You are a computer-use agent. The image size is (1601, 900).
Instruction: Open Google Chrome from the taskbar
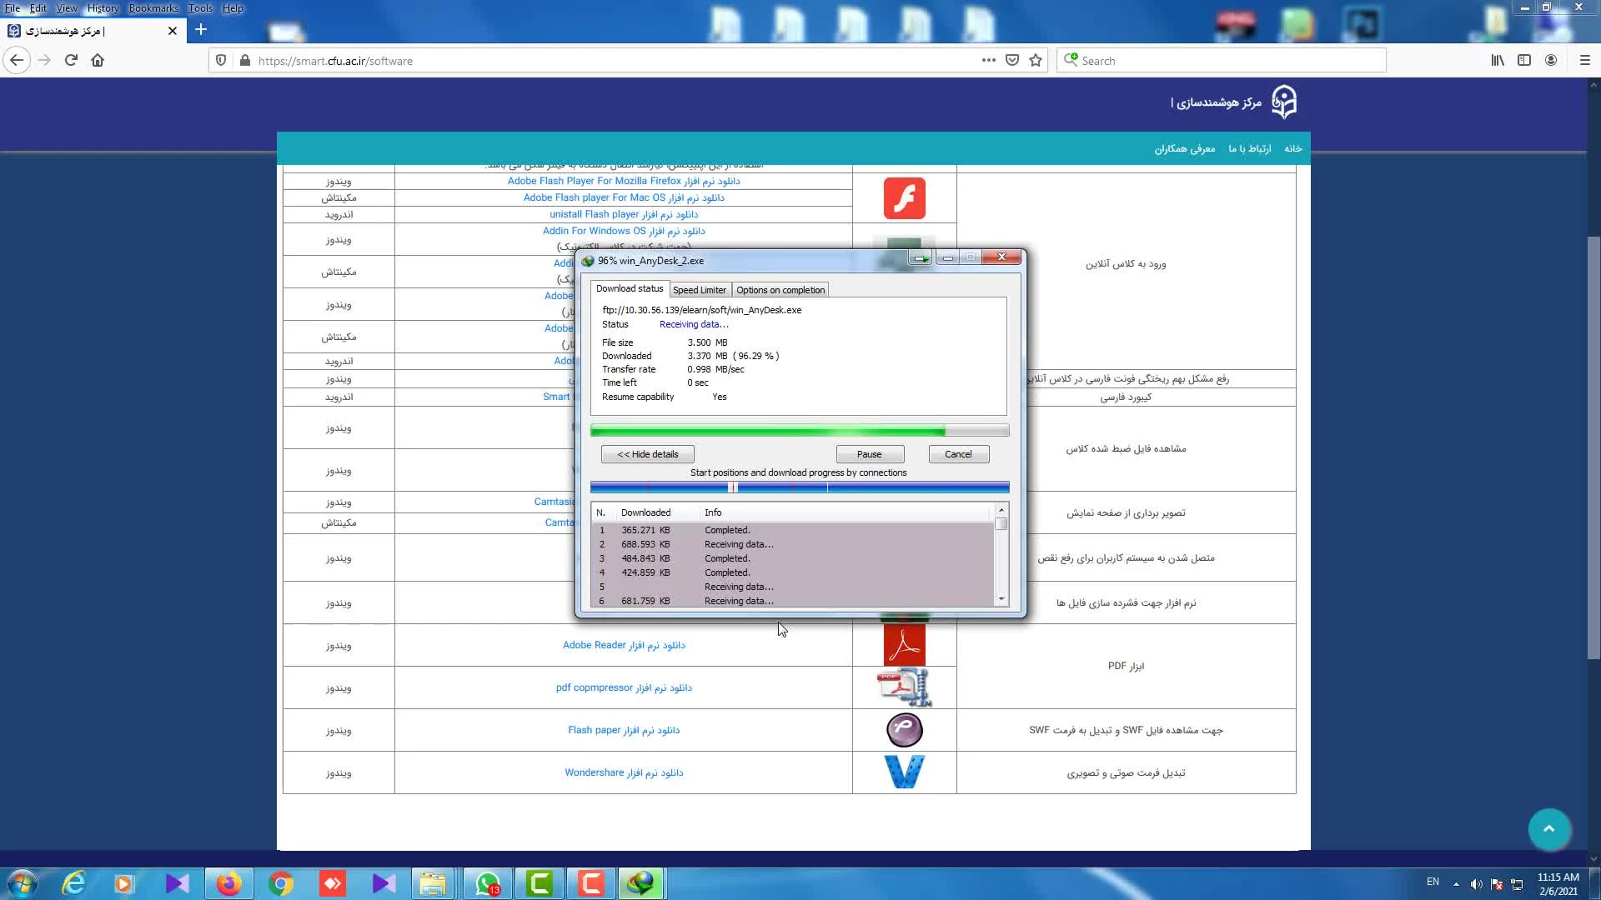[281, 883]
